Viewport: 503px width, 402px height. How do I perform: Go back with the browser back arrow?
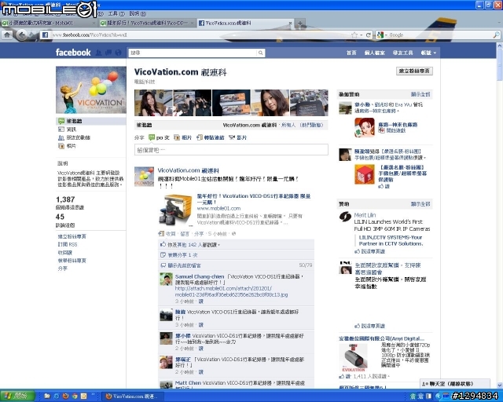pos(21,35)
